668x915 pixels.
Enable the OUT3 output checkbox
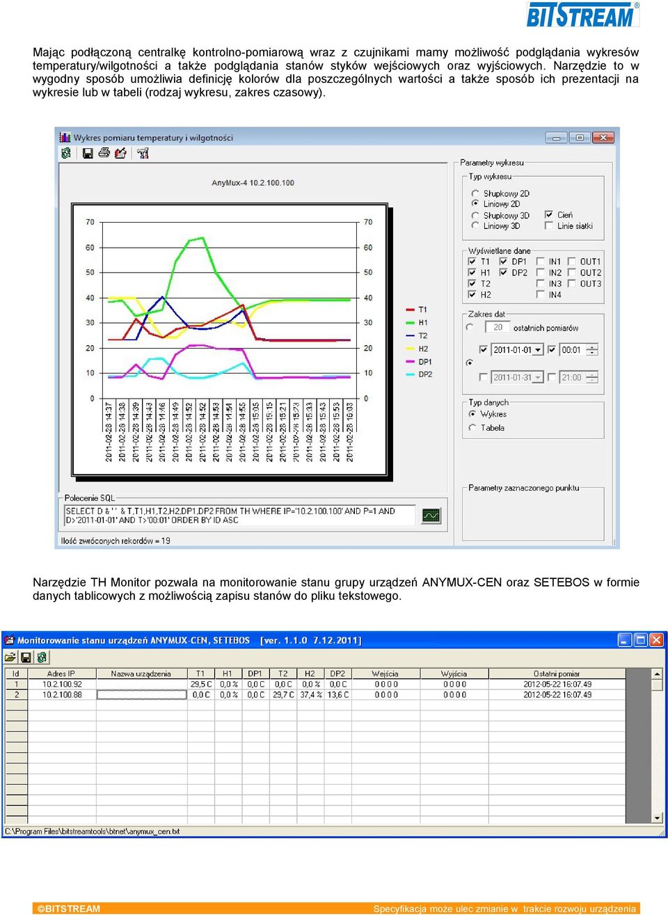572,284
